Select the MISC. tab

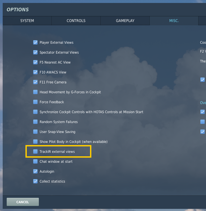pyautogui.click(x=174, y=21)
